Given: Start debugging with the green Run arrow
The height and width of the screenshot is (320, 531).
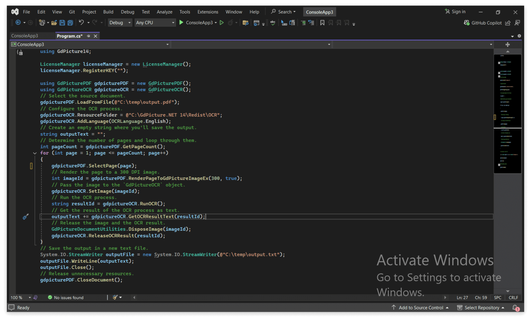Looking at the screenshot, I should [x=181, y=22].
